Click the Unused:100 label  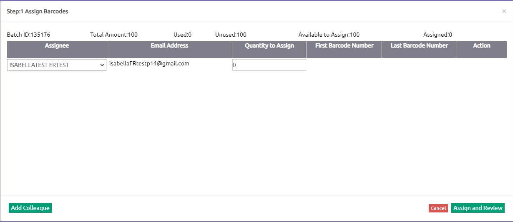tap(231, 35)
